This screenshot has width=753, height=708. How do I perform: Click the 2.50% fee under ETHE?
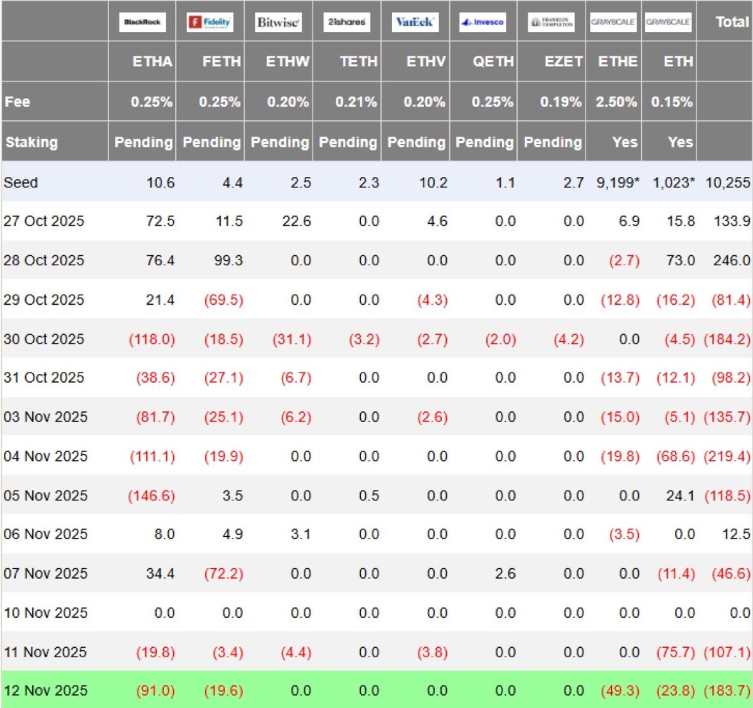coord(616,102)
